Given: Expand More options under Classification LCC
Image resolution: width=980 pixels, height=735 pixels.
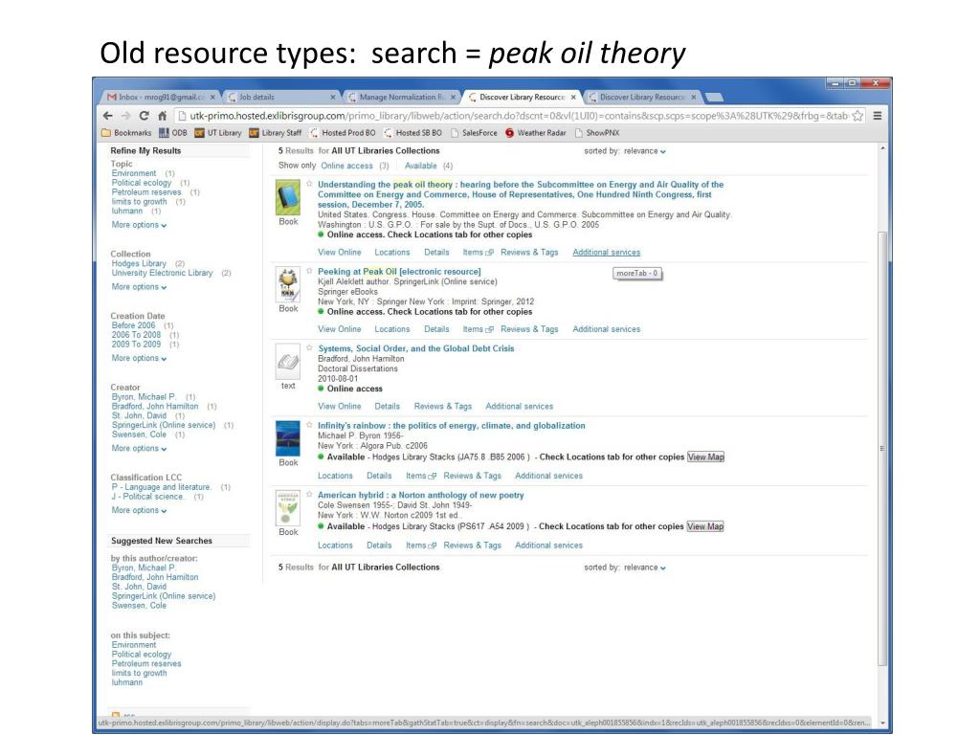Looking at the screenshot, I should 139,510.
